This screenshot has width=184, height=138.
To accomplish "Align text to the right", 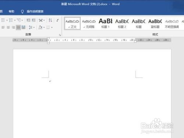I will pyautogui.click(x=13, y=27).
